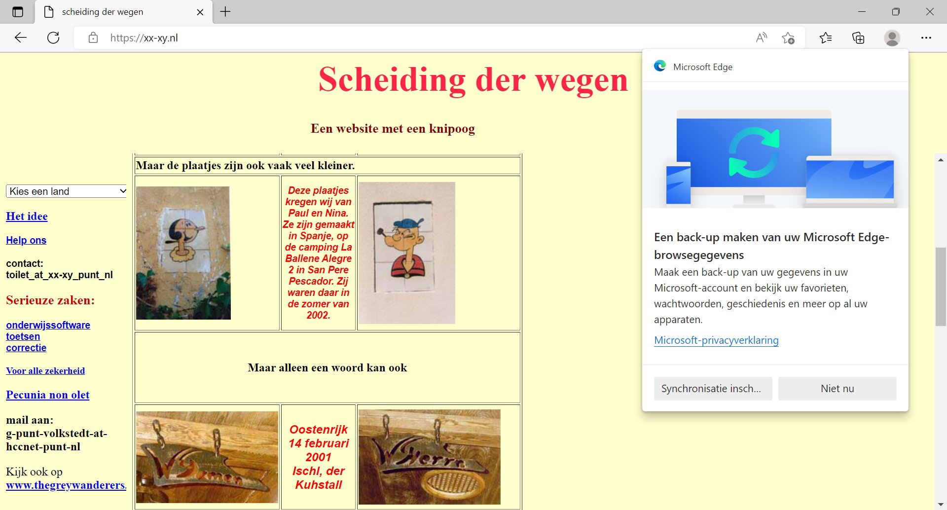
Task: Close the 'scheiding der wegen' tab
Action: click(x=200, y=12)
